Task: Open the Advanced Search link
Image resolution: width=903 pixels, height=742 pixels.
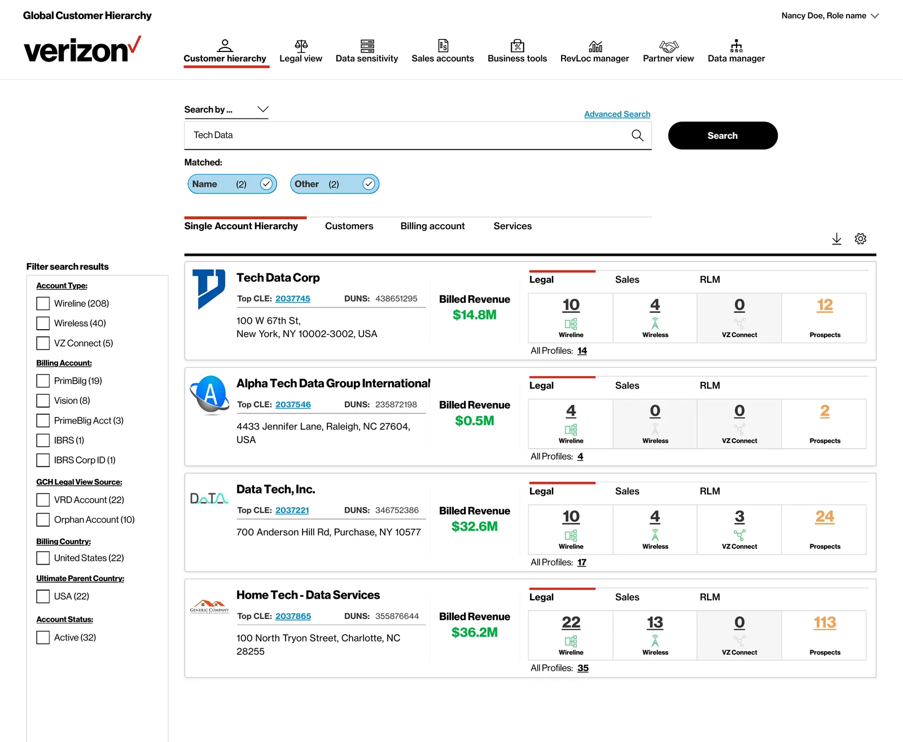Action: click(617, 114)
